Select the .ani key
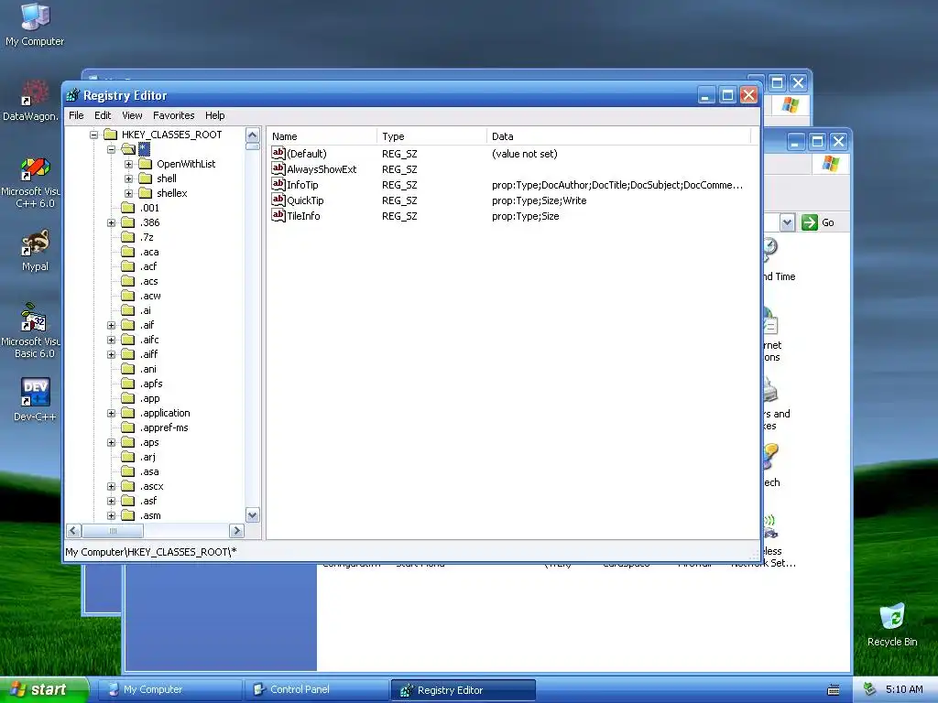Viewport: 938px width, 703px height. 148,369
